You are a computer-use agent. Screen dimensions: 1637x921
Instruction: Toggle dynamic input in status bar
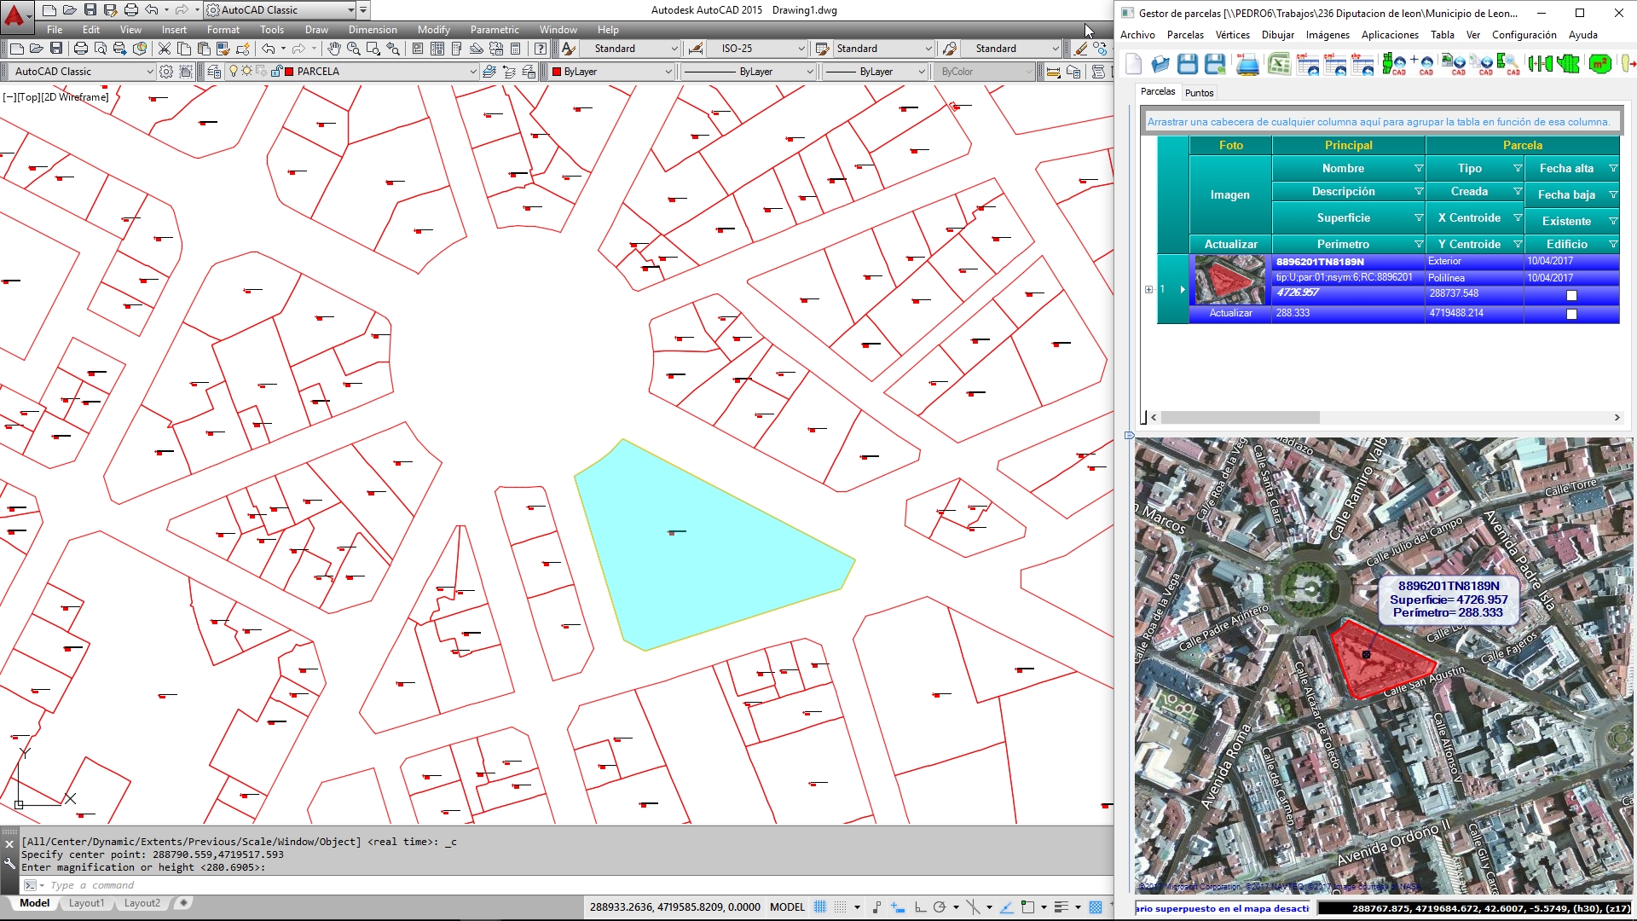(898, 907)
